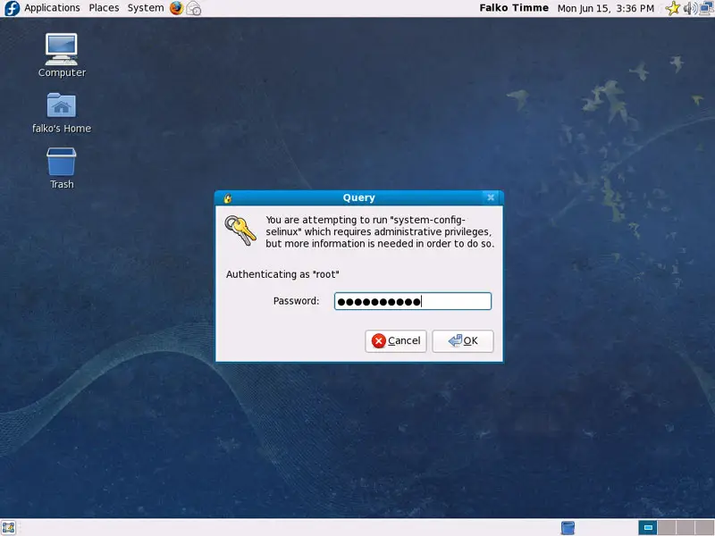Open the Places menu
The image size is (715, 536).
tap(104, 8)
